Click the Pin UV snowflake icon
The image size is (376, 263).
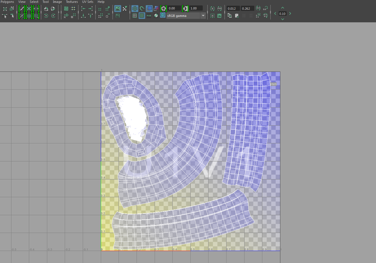(x=29, y=16)
